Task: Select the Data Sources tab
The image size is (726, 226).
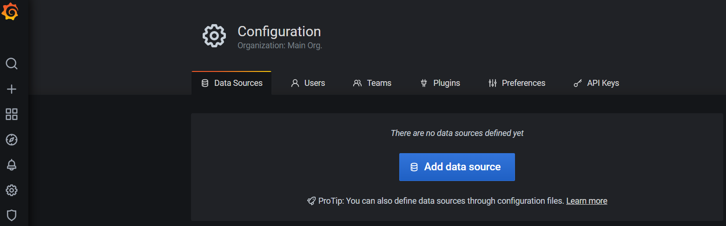Action: (231, 83)
